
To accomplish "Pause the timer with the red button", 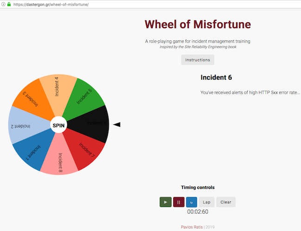I will [179, 202].
